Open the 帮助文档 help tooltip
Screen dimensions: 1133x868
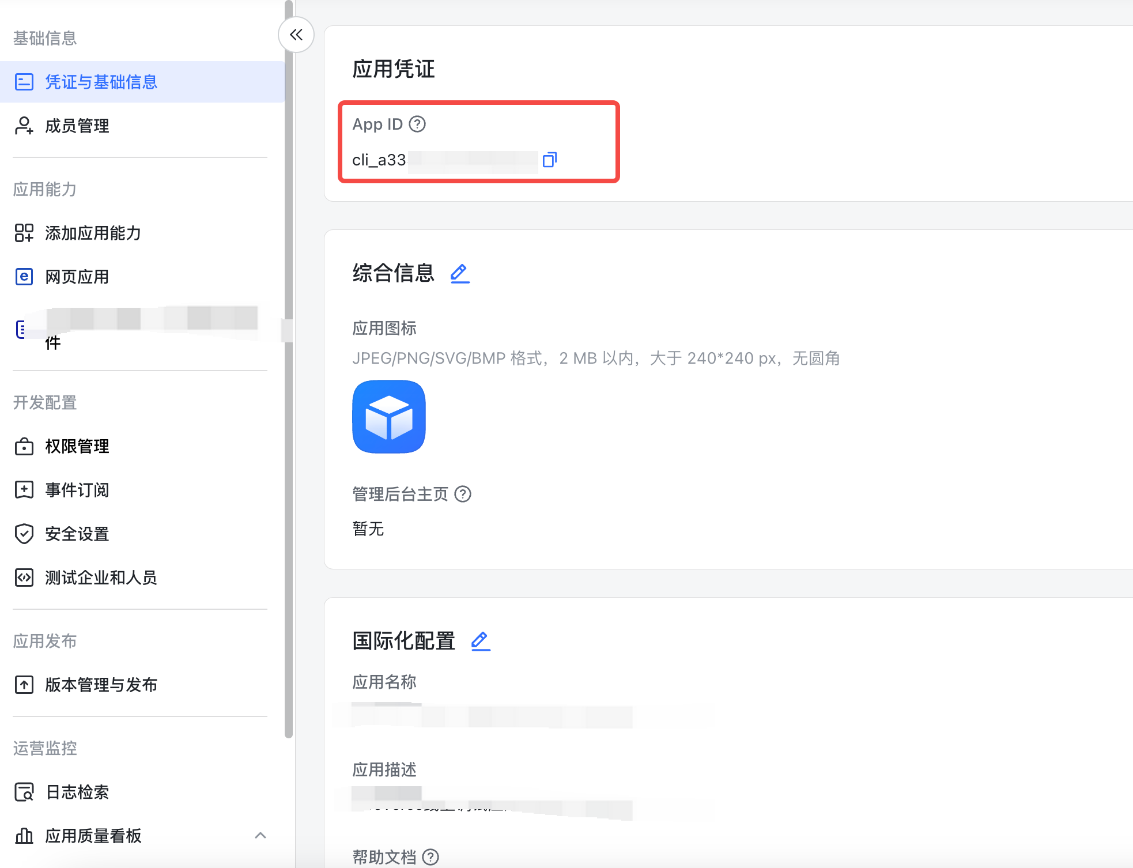pyautogui.click(x=430, y=857)
